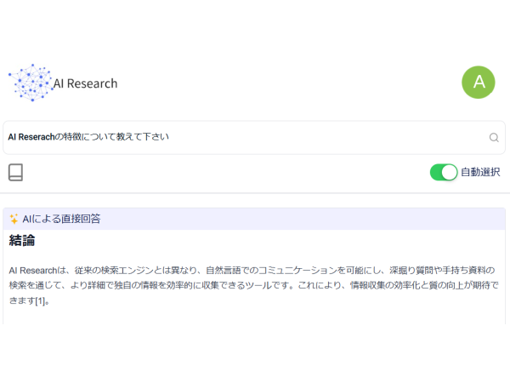
Task: Click the [1] citation reference
Action: click(x=40, y=300)
